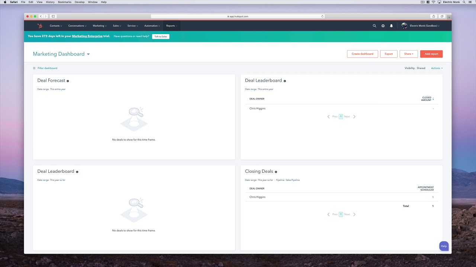Reload page using Safari refresh icon
The width and height of the screenshot is (476, 267).
pos(322,16)
